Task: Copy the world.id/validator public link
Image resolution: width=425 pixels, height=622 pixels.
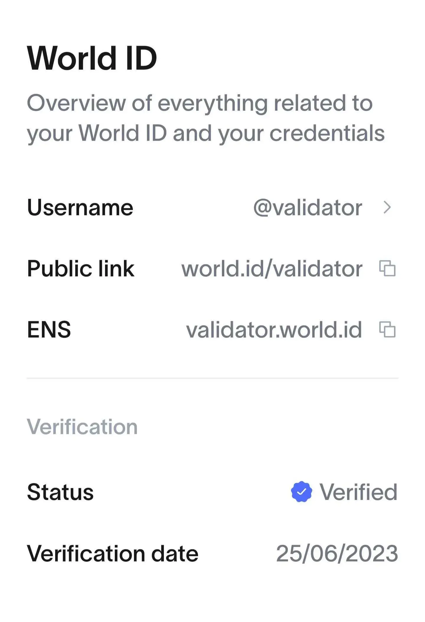Action: click(x=387, y=268)
